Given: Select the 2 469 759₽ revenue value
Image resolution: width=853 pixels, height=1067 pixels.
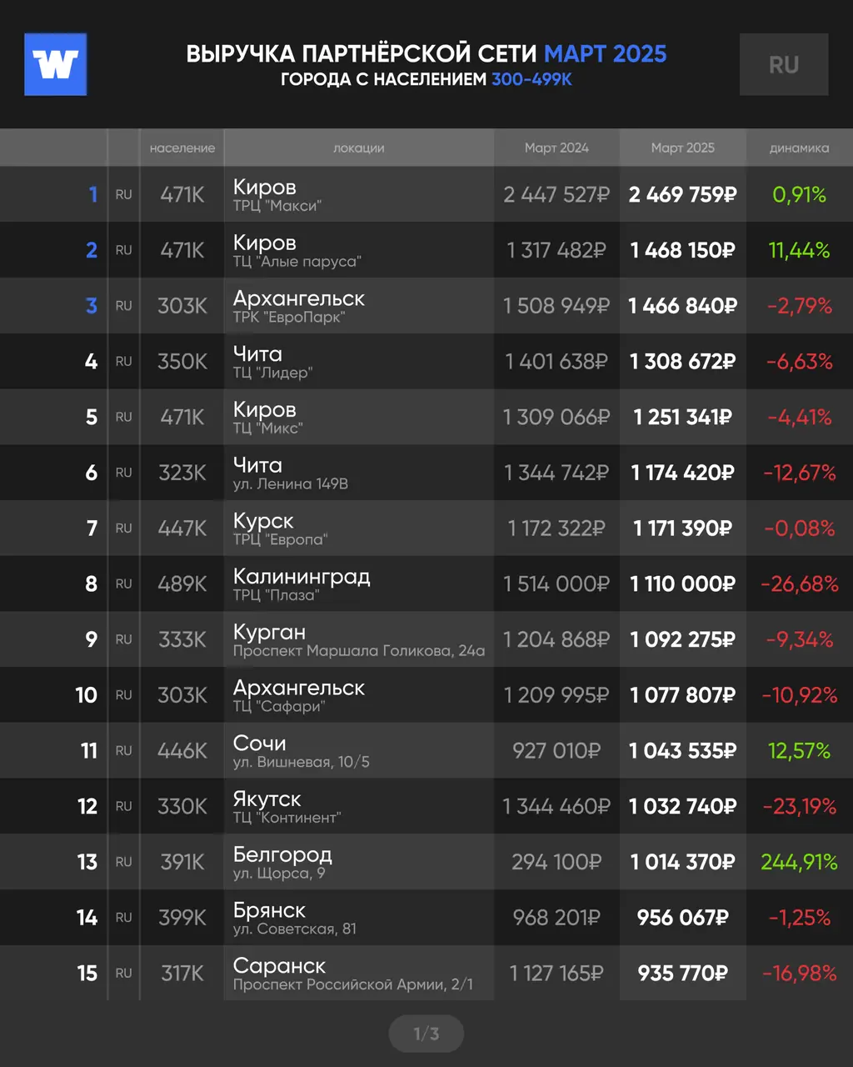Looking at the screenshot, I should tap(683, 194).
